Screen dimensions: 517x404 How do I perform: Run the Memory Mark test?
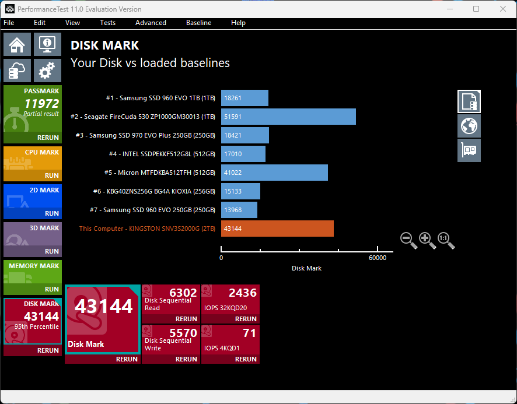coord(33,289)
